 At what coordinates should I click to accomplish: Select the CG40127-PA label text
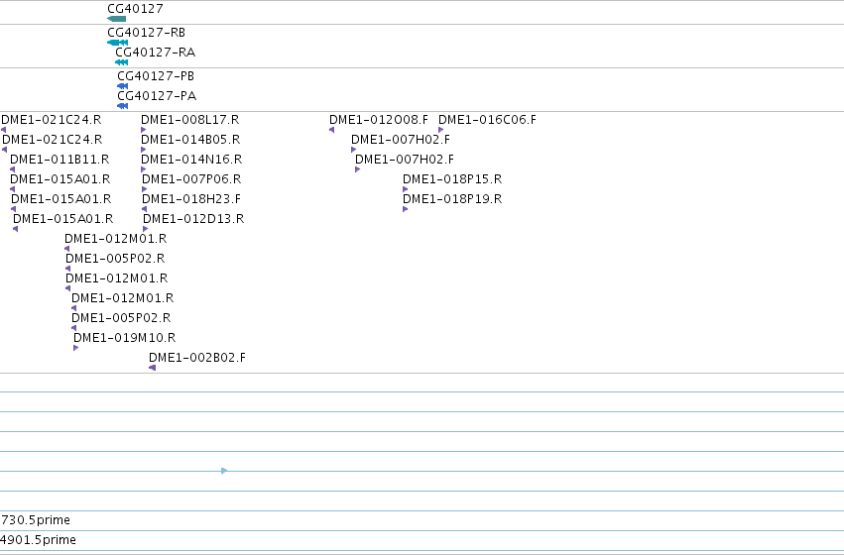(157, 96)
